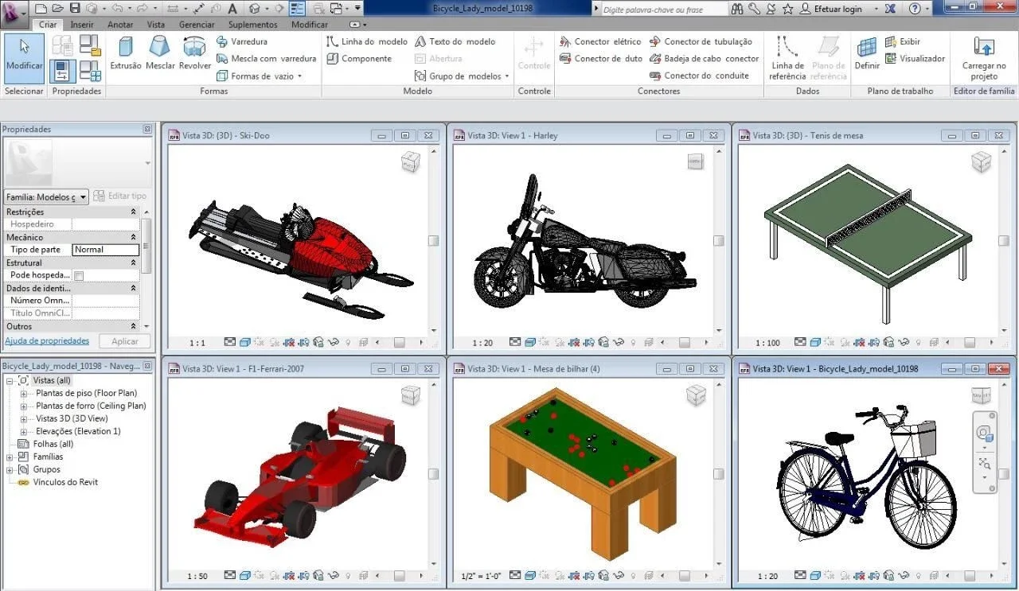The image size is (1019, 591).
Task: Collapse the Mecânico properties section
Action: tap(134, 237)
